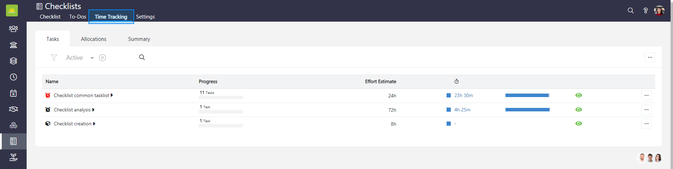
Task: Click the bank building sidebar icon
Action: 13,45
